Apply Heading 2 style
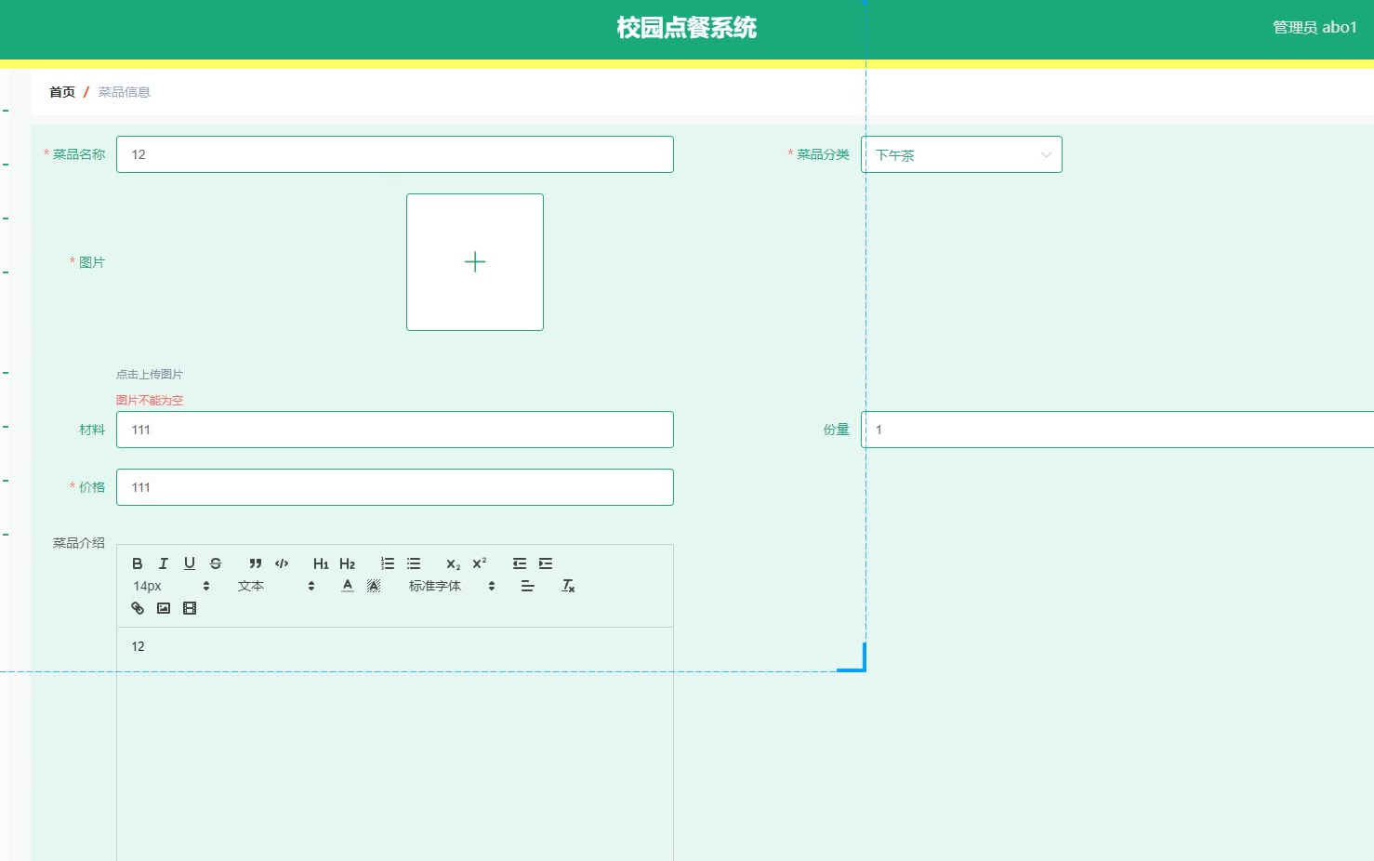 (x=348, y=563)
